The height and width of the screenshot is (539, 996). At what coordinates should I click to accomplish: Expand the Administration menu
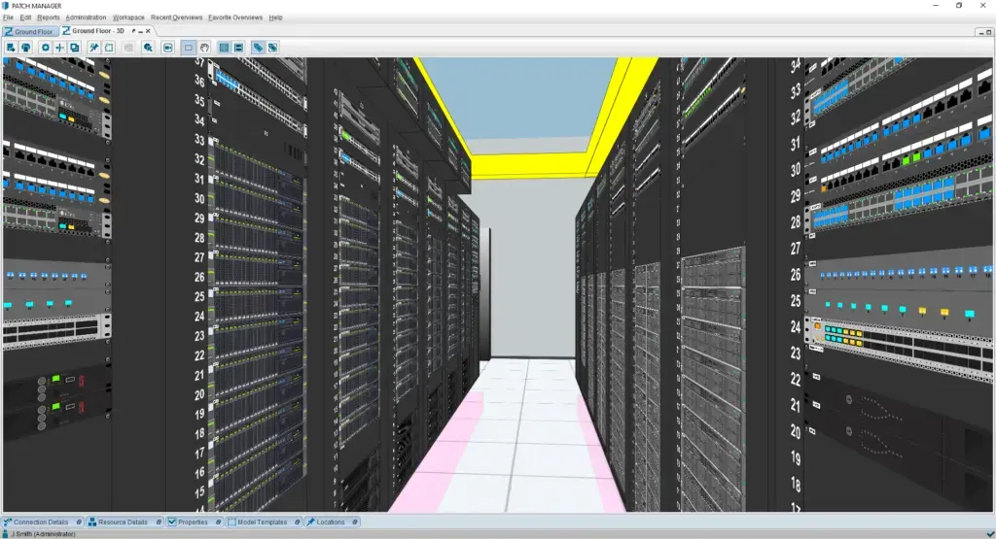coord(86,17)
